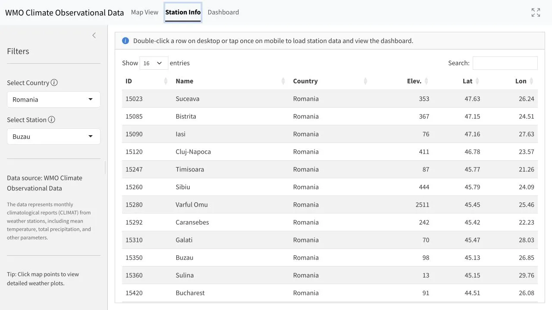
Task: Sort the table by Lat column arrows
Action: coord(477,81)
